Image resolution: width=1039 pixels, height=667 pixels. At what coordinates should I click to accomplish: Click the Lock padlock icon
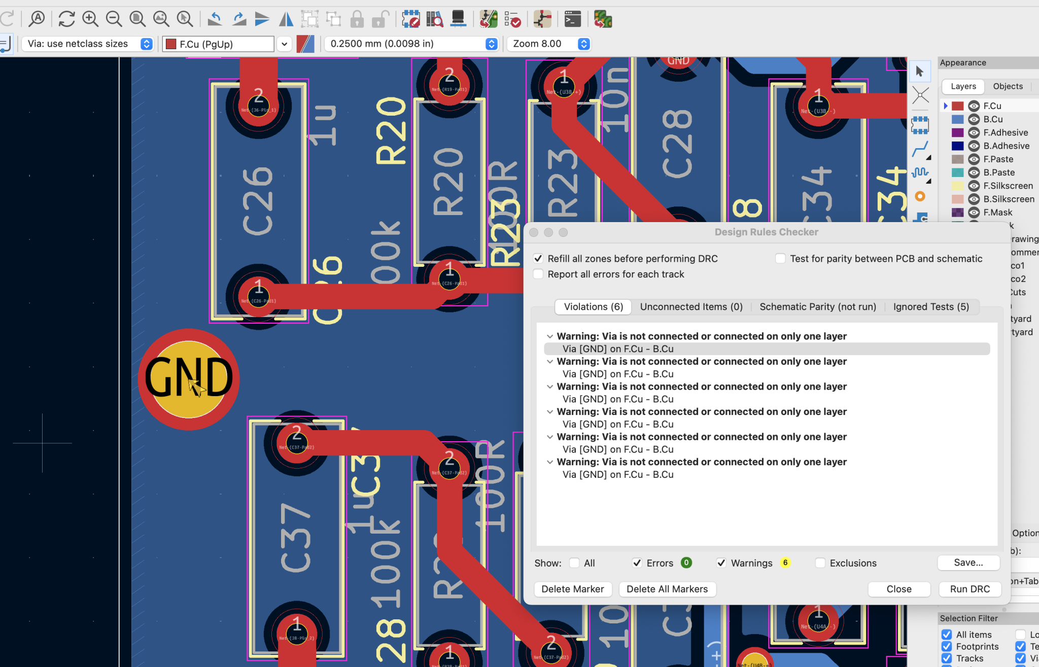point(357,19)
